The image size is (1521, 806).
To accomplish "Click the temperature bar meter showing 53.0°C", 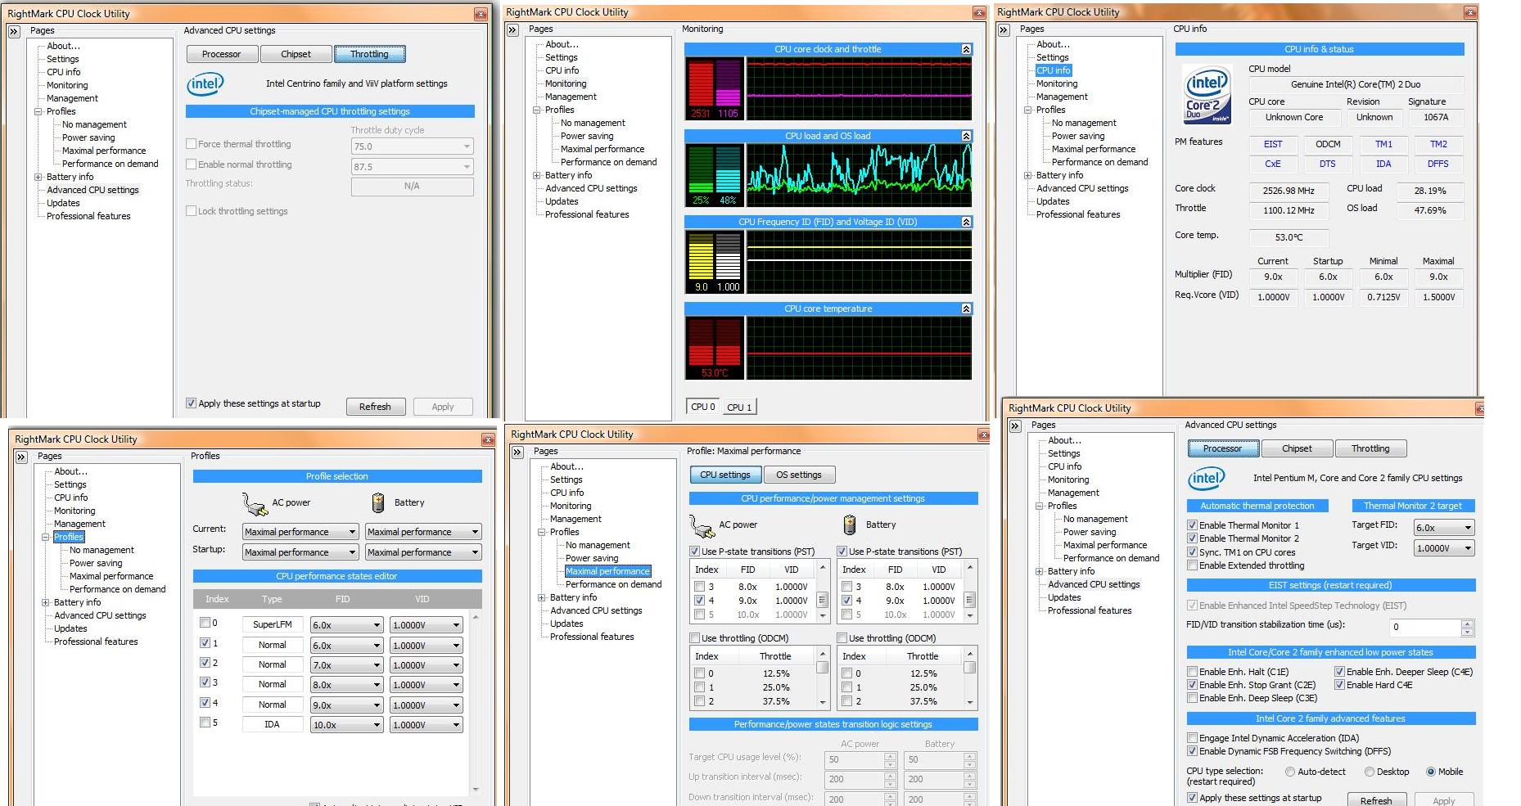I will pos(715,349).
